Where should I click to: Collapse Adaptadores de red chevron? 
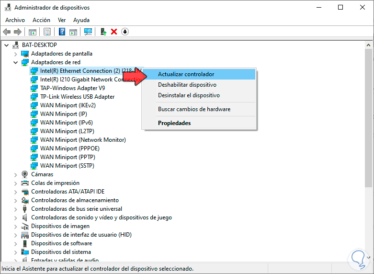pos(16,63)
